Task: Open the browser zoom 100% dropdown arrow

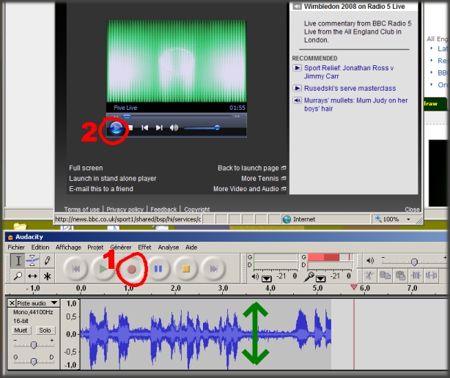Action: 408,219
